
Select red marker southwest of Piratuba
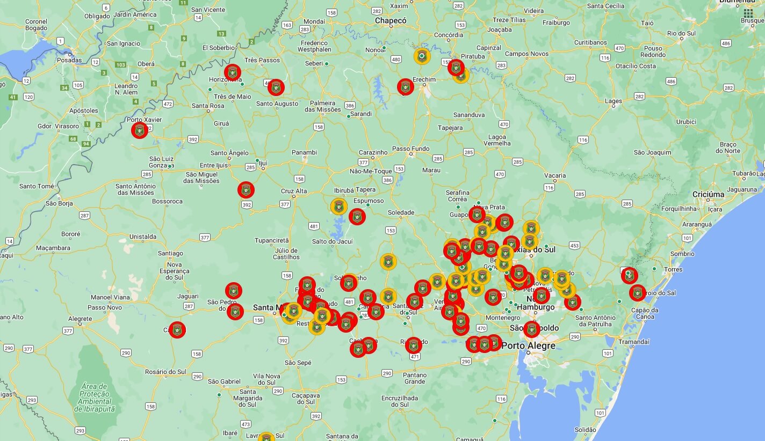[x=456, y=68]
